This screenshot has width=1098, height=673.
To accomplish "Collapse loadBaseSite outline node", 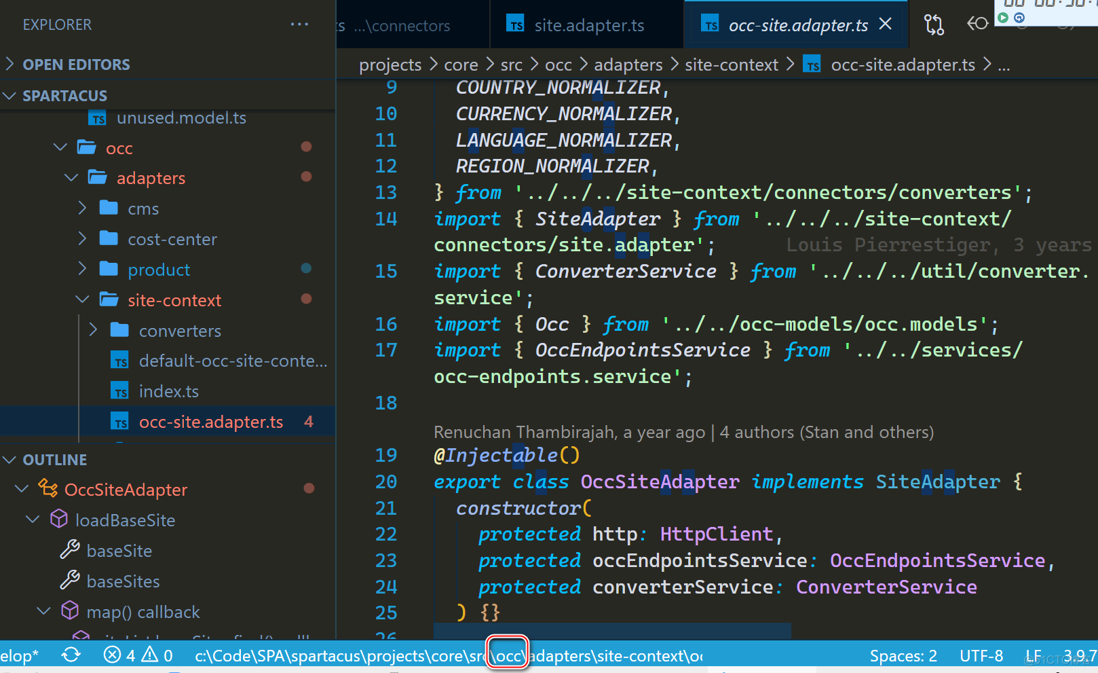I will coord(33,520).
